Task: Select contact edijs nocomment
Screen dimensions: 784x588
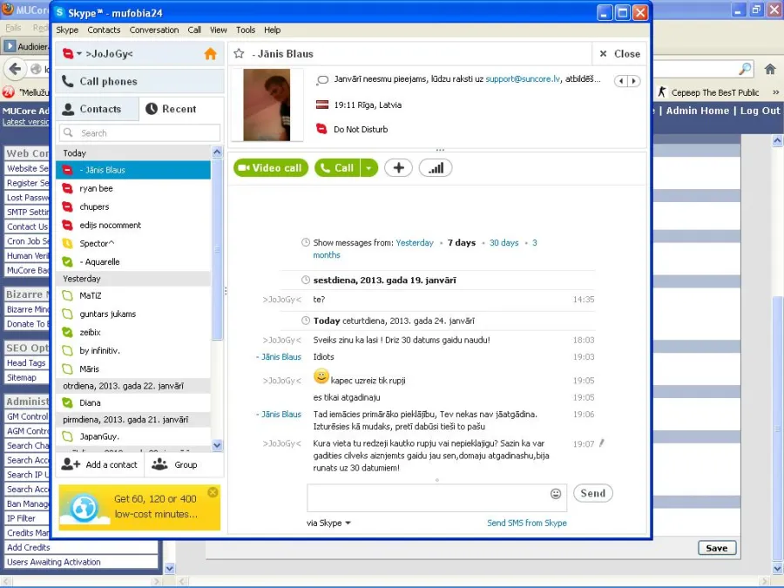Action: pyautogui.click(x=133, y=226)
